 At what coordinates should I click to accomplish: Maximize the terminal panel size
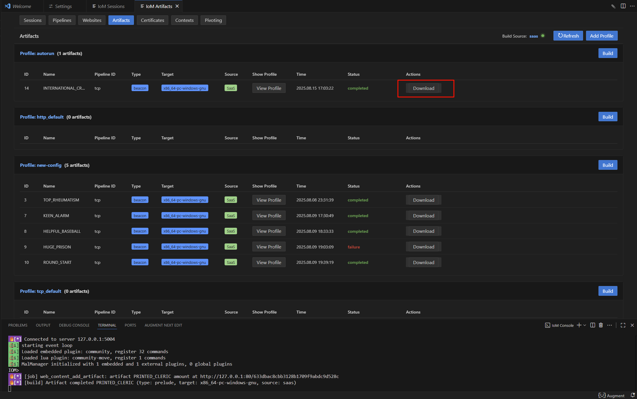pyautogui.click(x=623, y=325)
